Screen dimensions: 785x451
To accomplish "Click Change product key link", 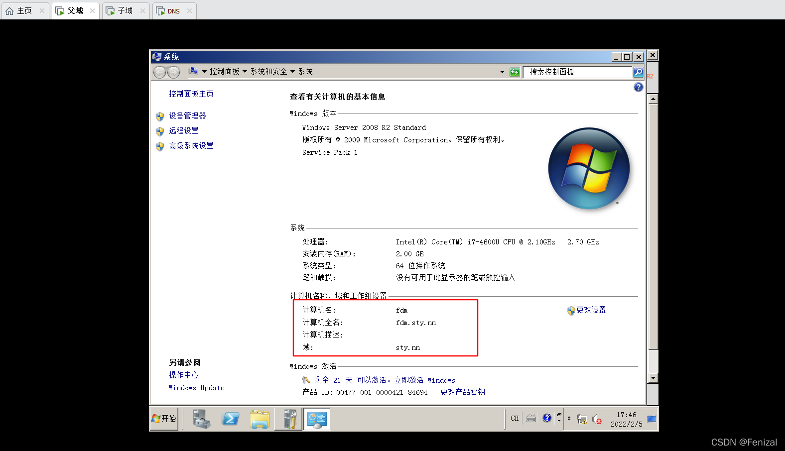I will click(462, 392).
